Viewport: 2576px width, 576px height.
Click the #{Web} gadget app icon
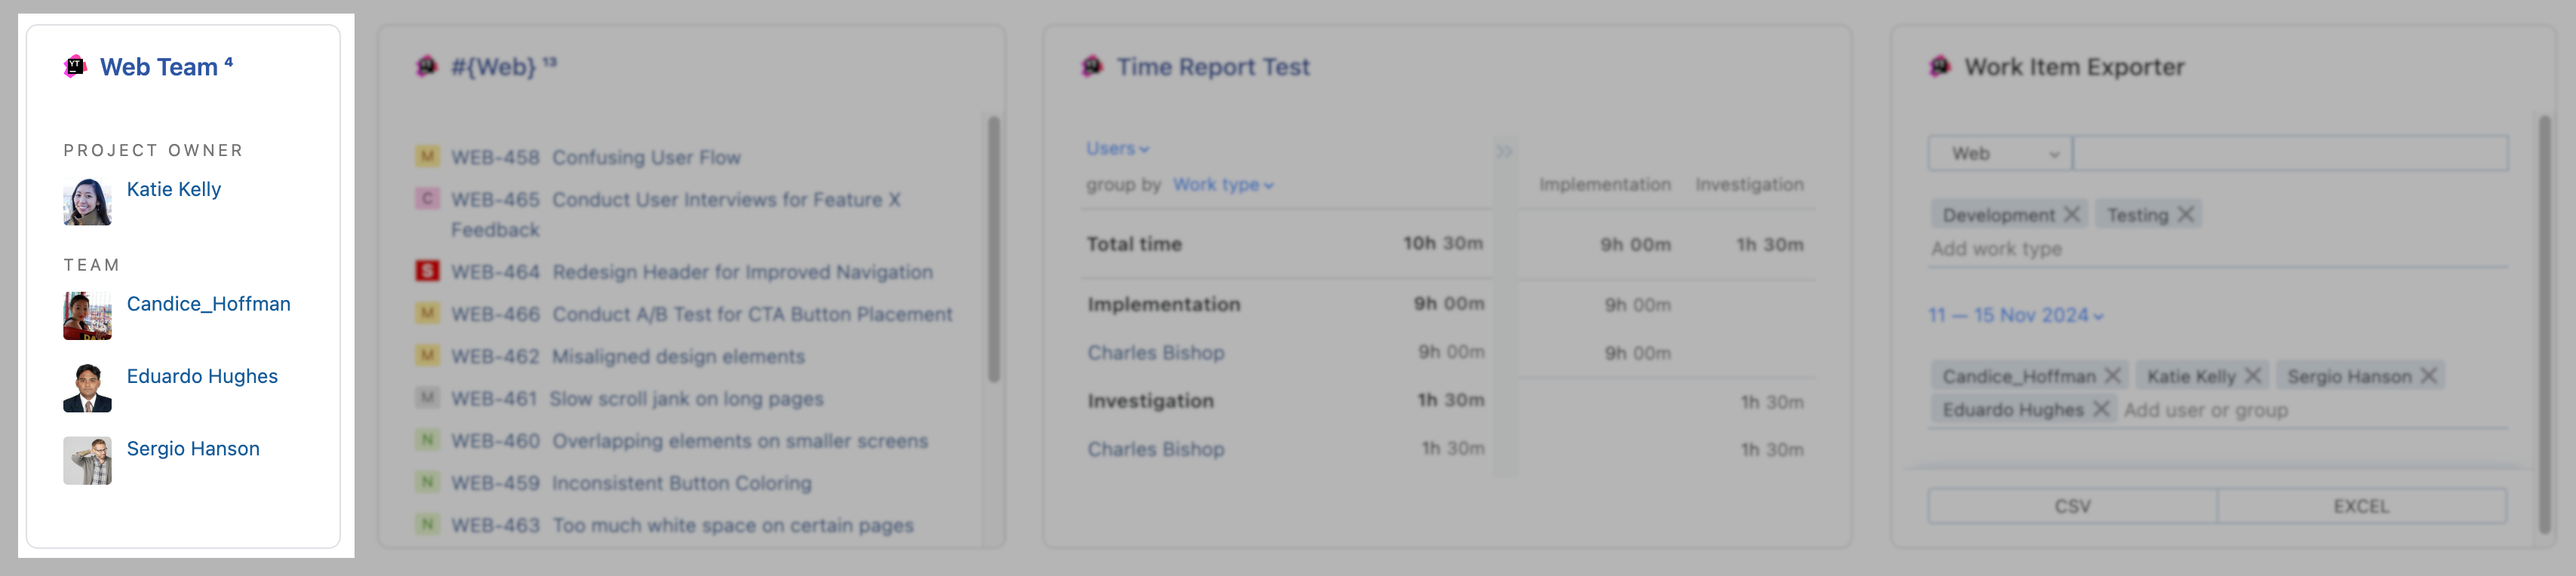pos(428,65)
